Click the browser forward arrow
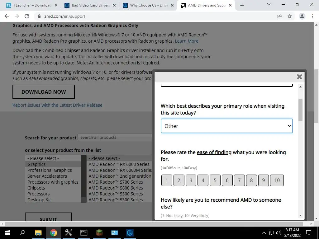This screenshot has height=239, width=319. point(17,16)
